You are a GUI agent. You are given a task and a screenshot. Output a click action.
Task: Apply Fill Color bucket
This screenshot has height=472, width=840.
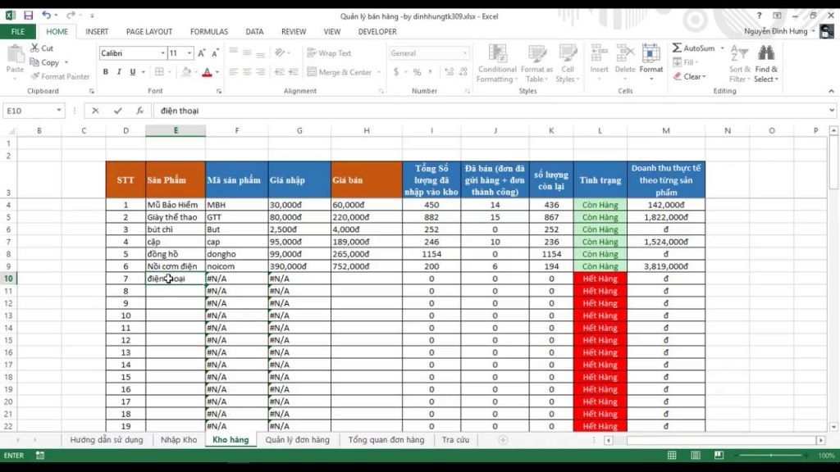(x=186, y=72)
